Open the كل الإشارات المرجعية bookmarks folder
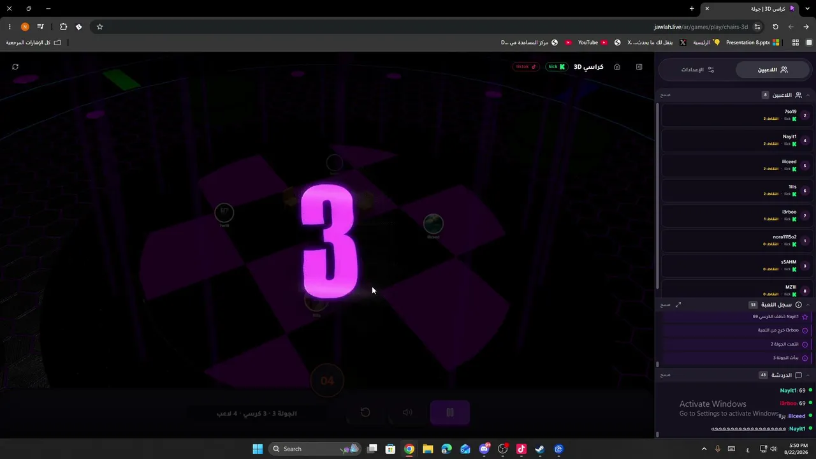The image size is (816, 459). point(34,43)
